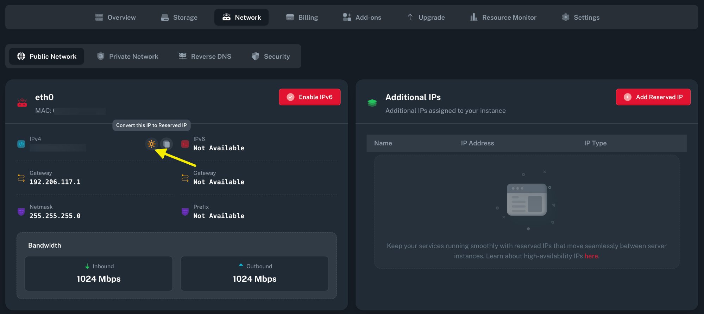Click the blue IPv4 code icon
Screen dimensions: 704x314
pos(21,144)
